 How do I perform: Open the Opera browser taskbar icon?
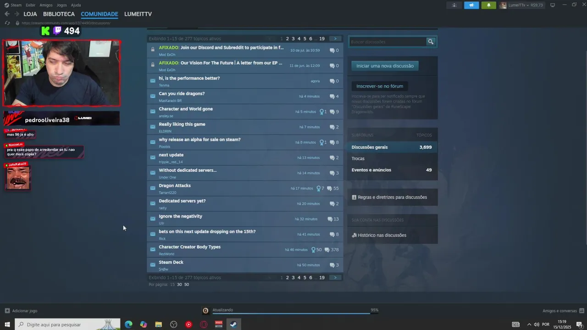204,324
